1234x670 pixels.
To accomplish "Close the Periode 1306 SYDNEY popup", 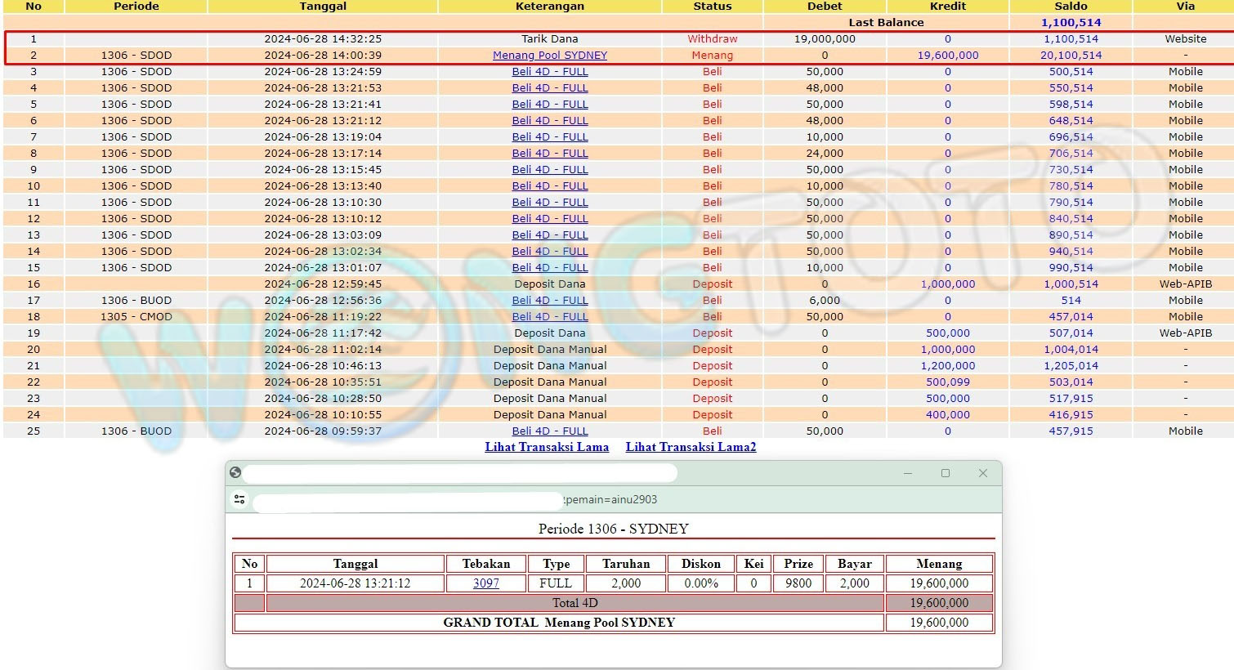I will [983, 473].
